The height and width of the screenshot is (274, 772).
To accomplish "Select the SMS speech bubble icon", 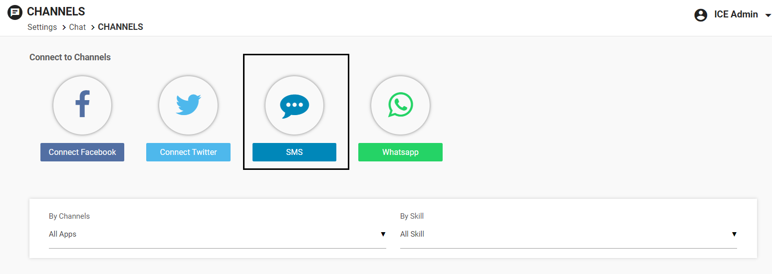I will 294,105.
